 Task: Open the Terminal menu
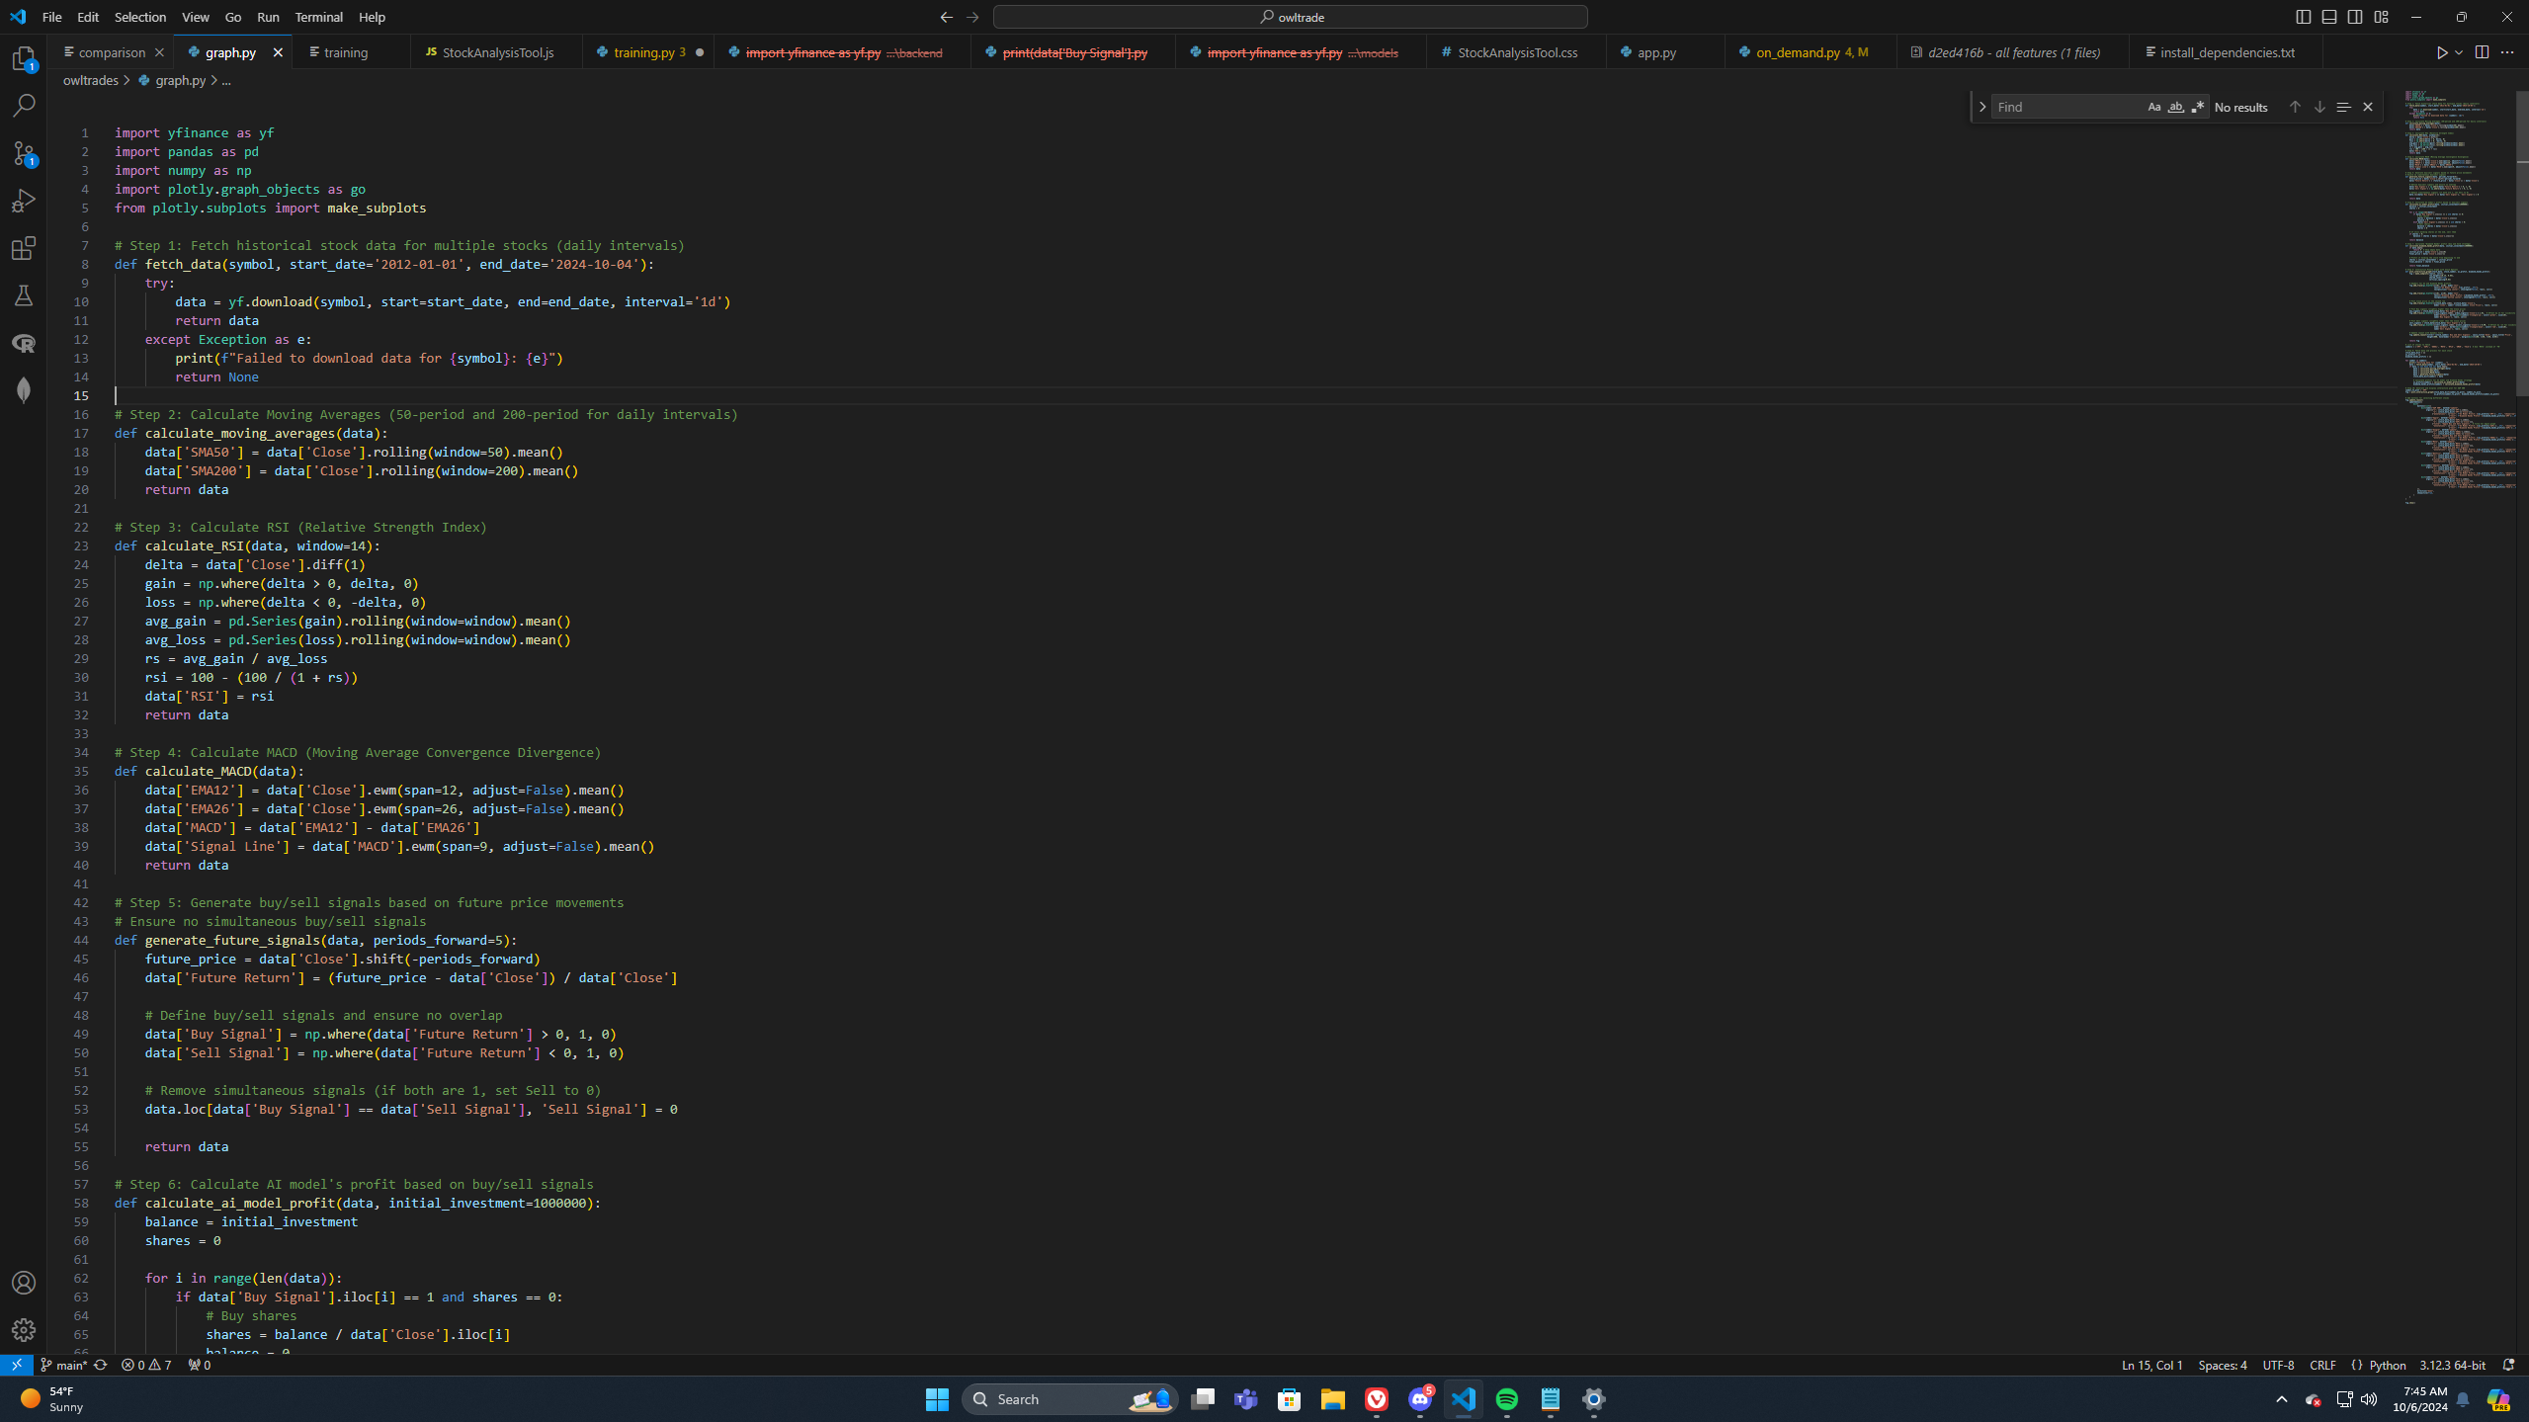[x=318, y=17]
